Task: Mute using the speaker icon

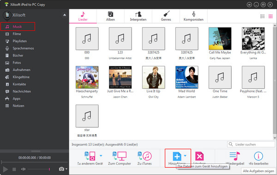Action: pos(24,169)
